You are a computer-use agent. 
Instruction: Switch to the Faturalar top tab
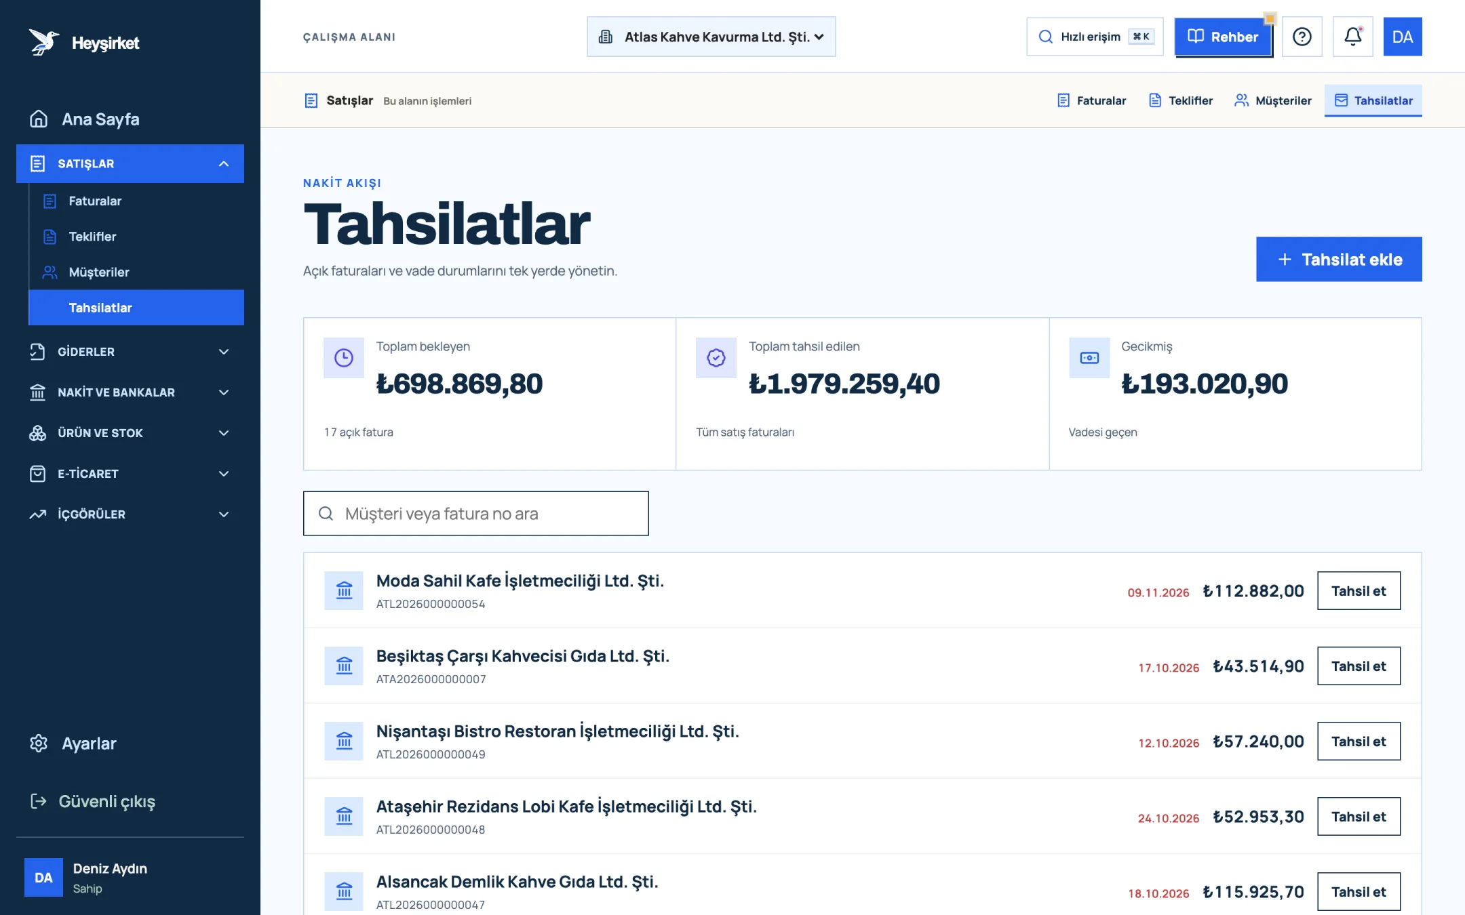[1091, 101]
